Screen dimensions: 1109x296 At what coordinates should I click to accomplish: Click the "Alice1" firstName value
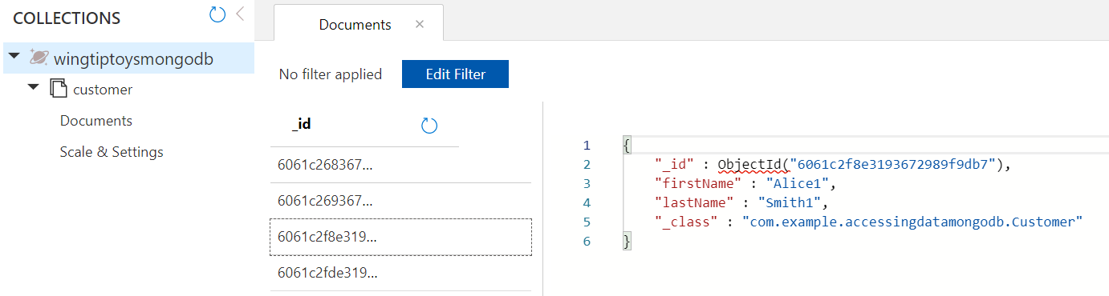point(798,184)
